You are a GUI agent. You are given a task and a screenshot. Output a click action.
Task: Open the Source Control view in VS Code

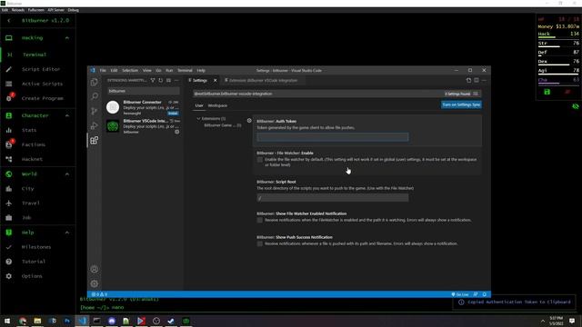(95, 111)
